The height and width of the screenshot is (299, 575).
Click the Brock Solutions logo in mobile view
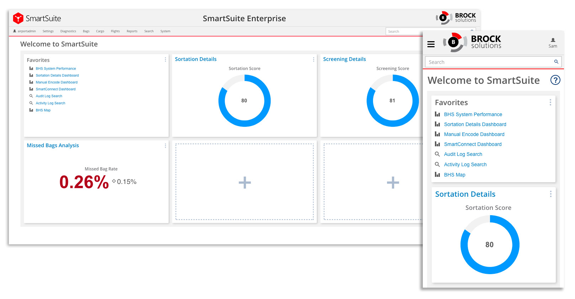click(x=472, y=42)
